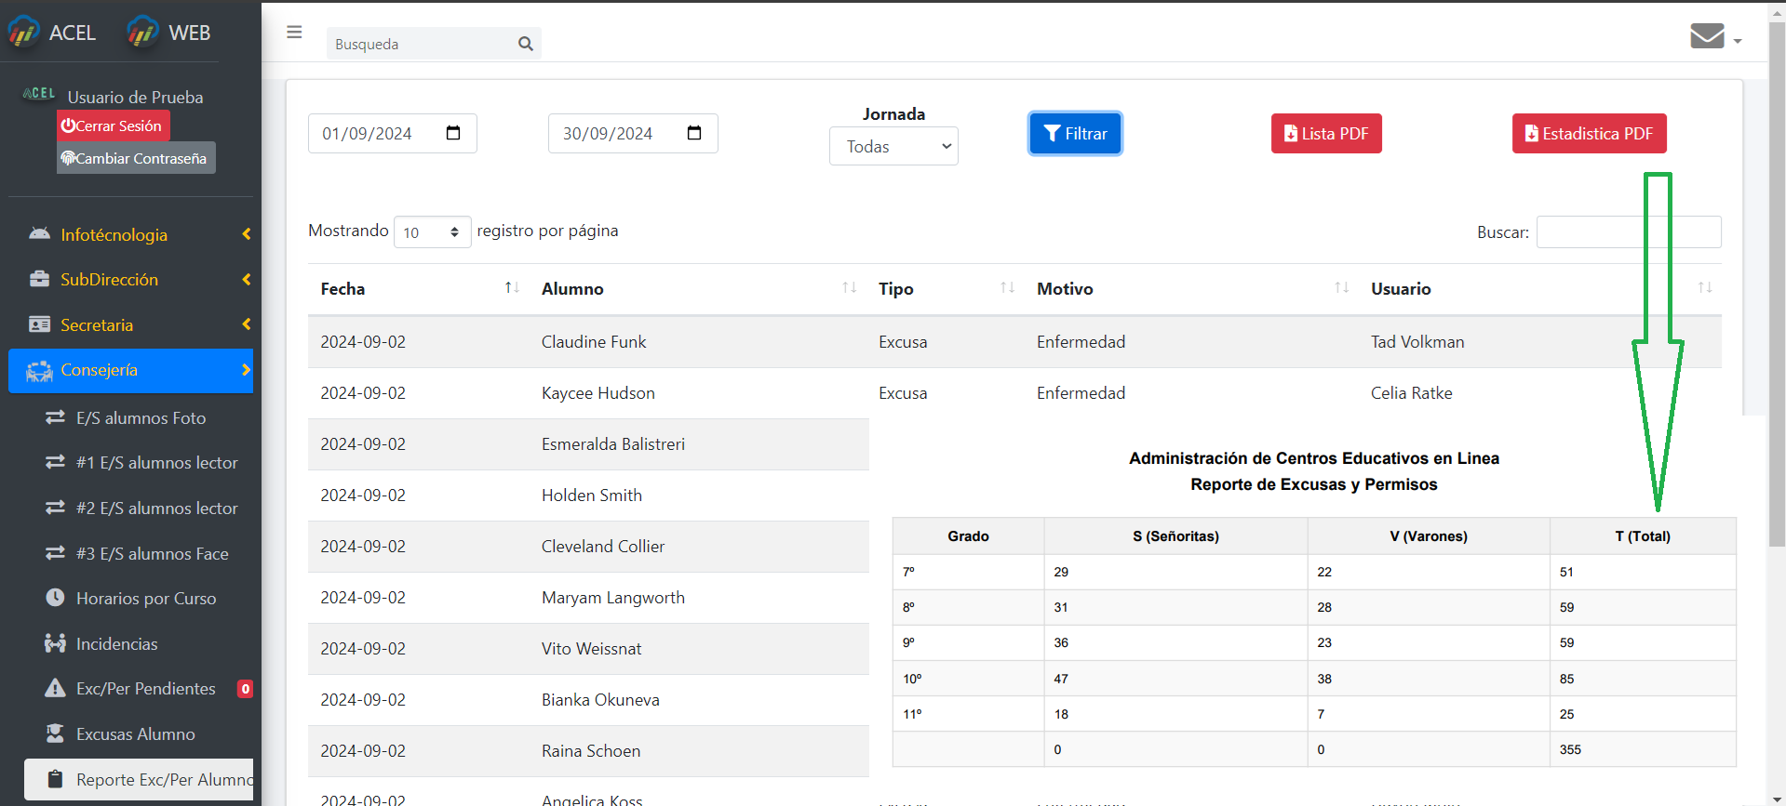Sort table by Tipo column arrows

click(x=1007, y=288)
